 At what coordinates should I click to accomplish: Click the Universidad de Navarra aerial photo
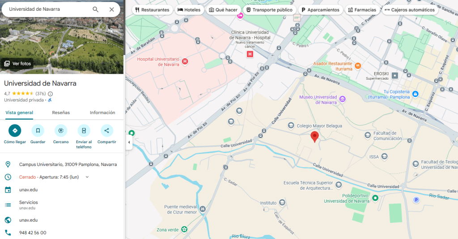[x=62, y=38]
